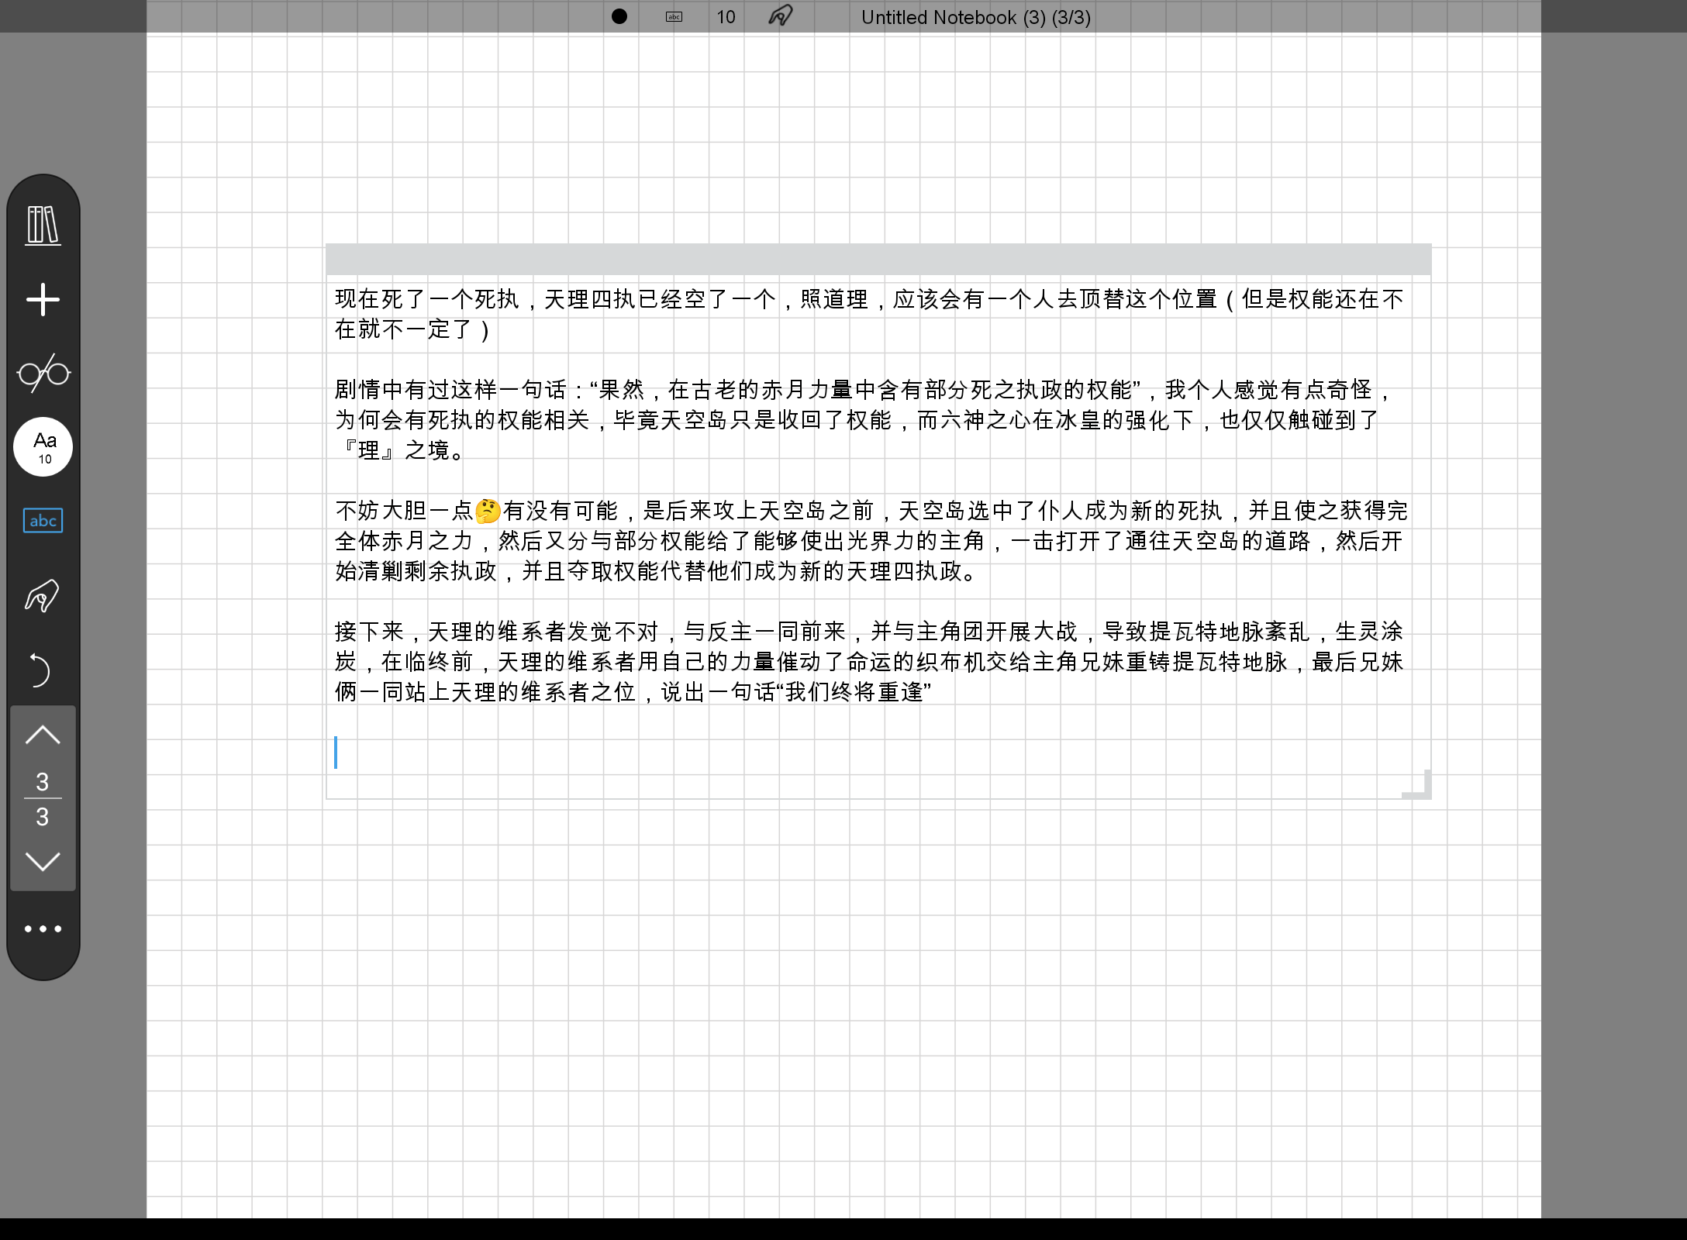Grab the gray text box header bar
The height and width of the screenshot is (1240, 1687).
coord(878,259)
